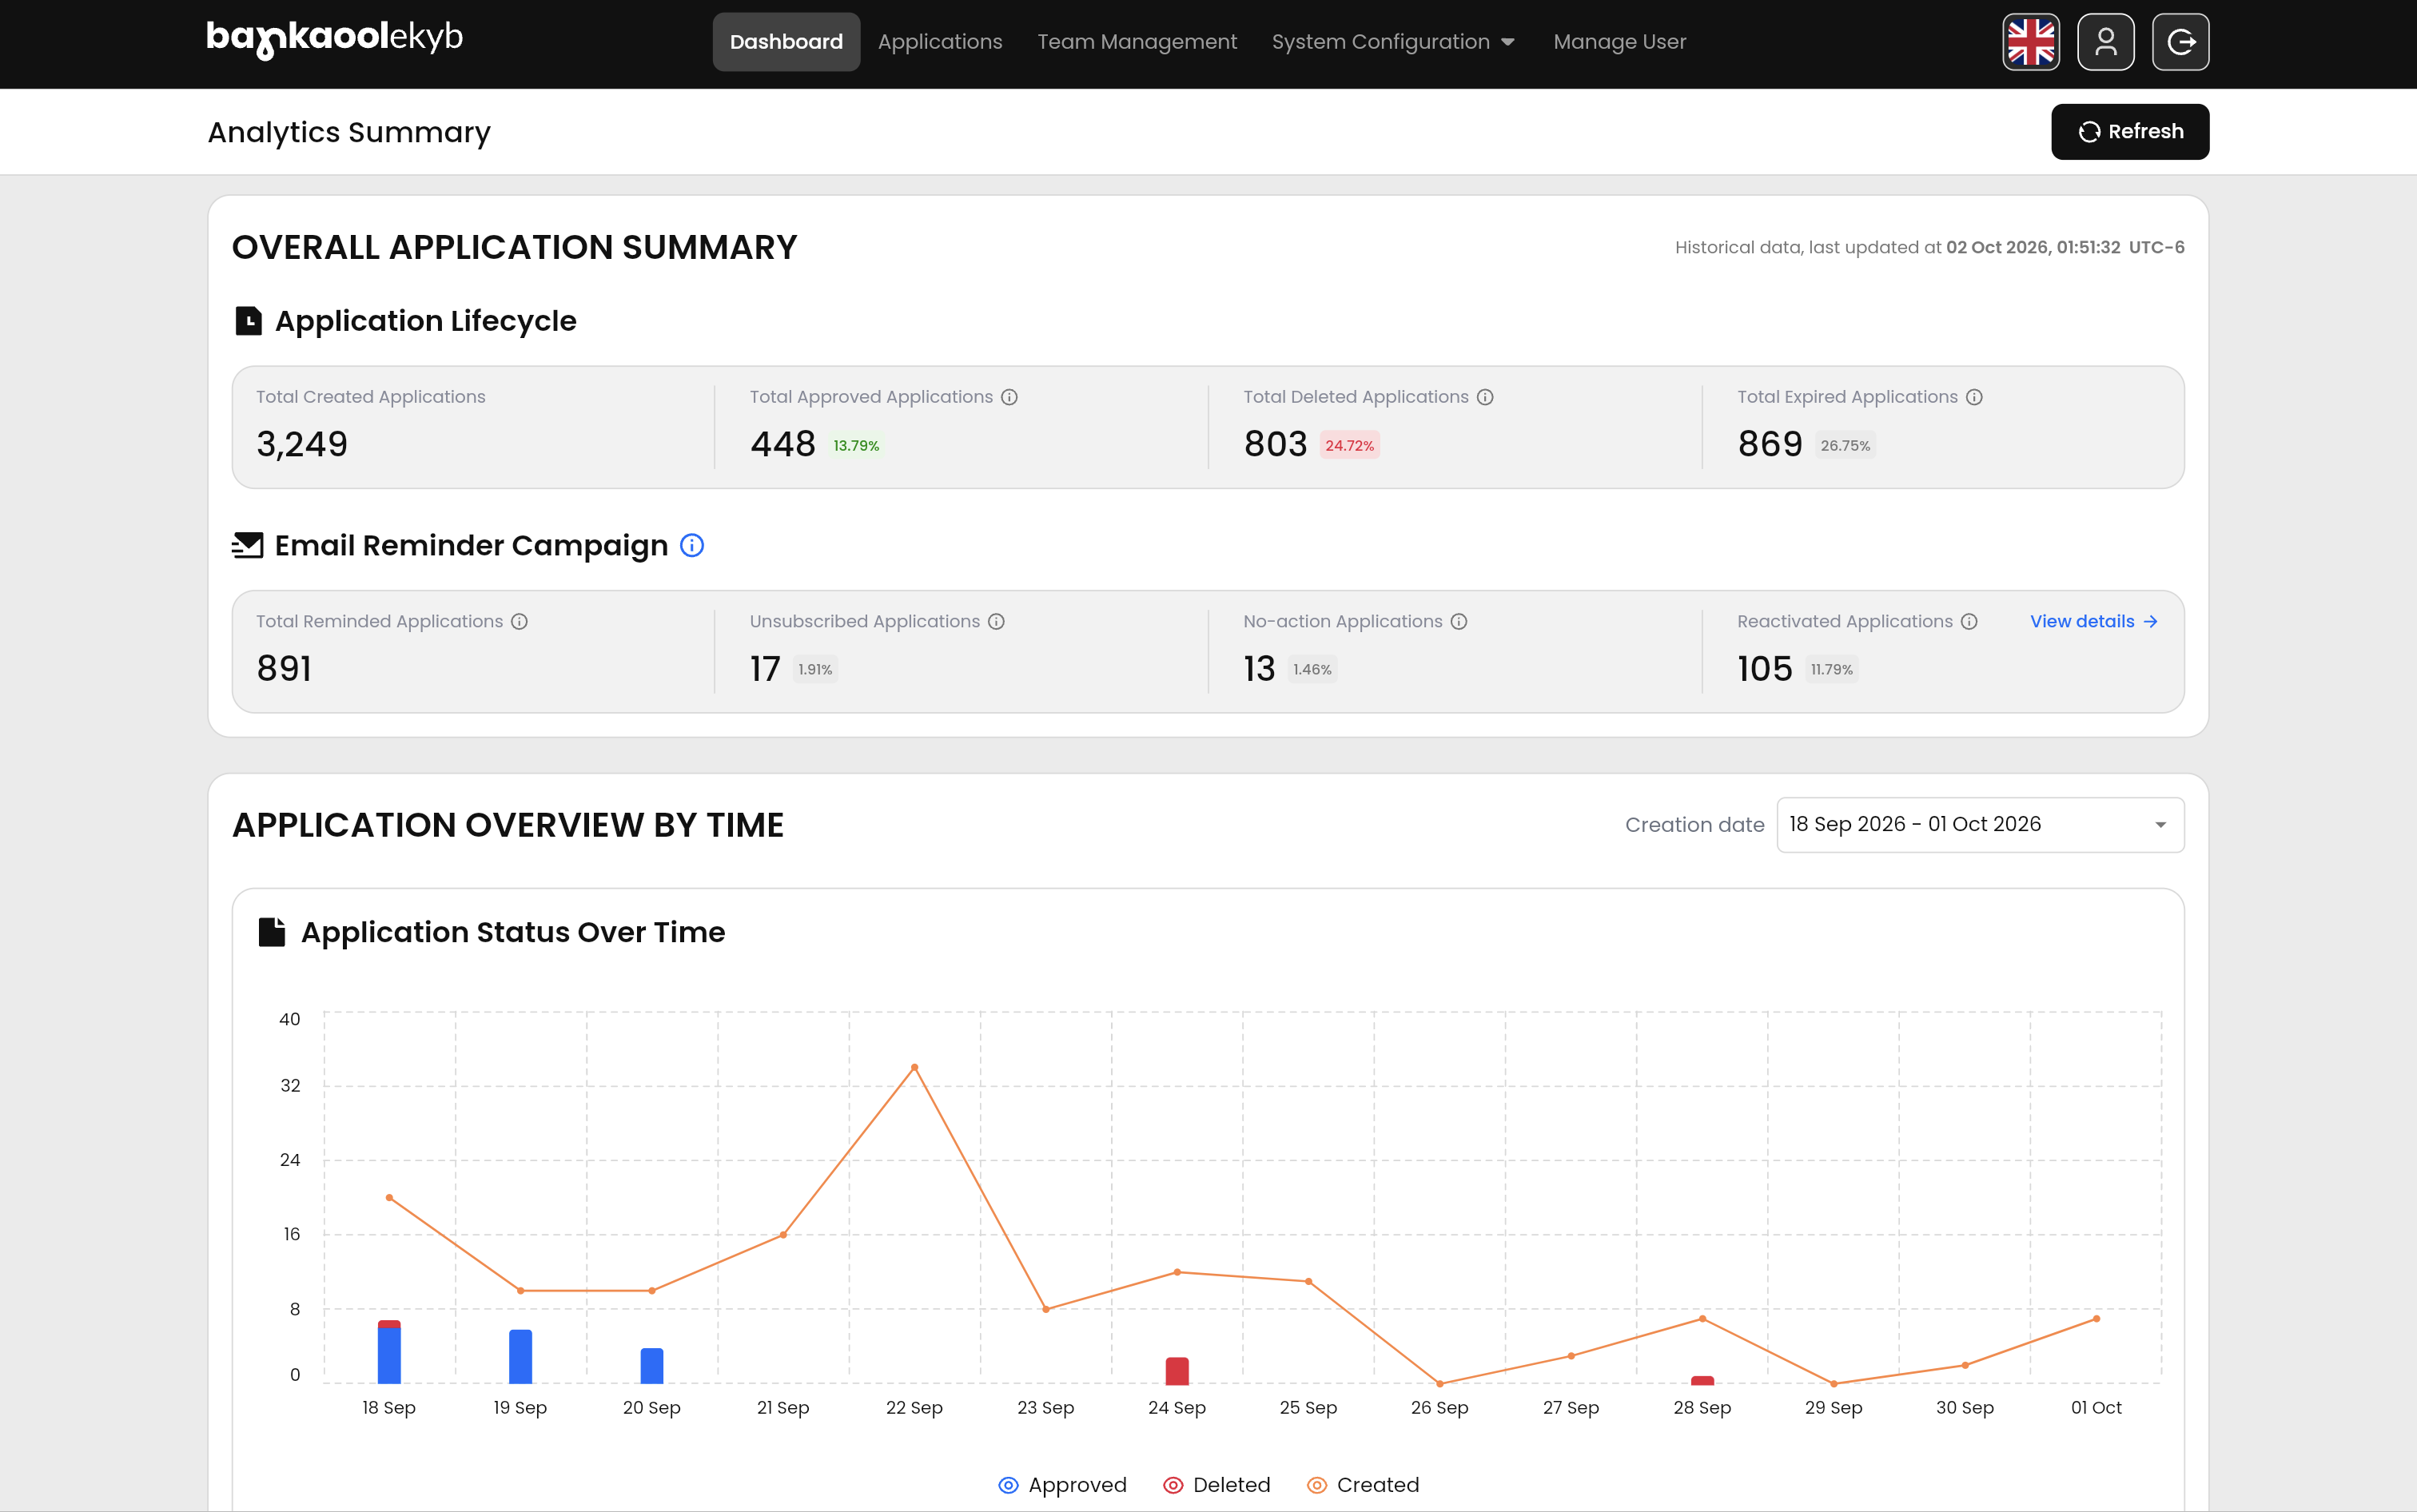Click the bankaool ekyb logo
Screen dimensions: 2417x1512
pyautogui.click(x=334, y=39)
